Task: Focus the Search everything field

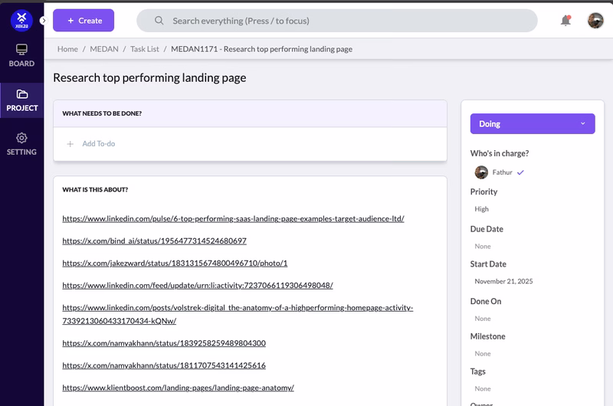Action: [x=337, y=21]
